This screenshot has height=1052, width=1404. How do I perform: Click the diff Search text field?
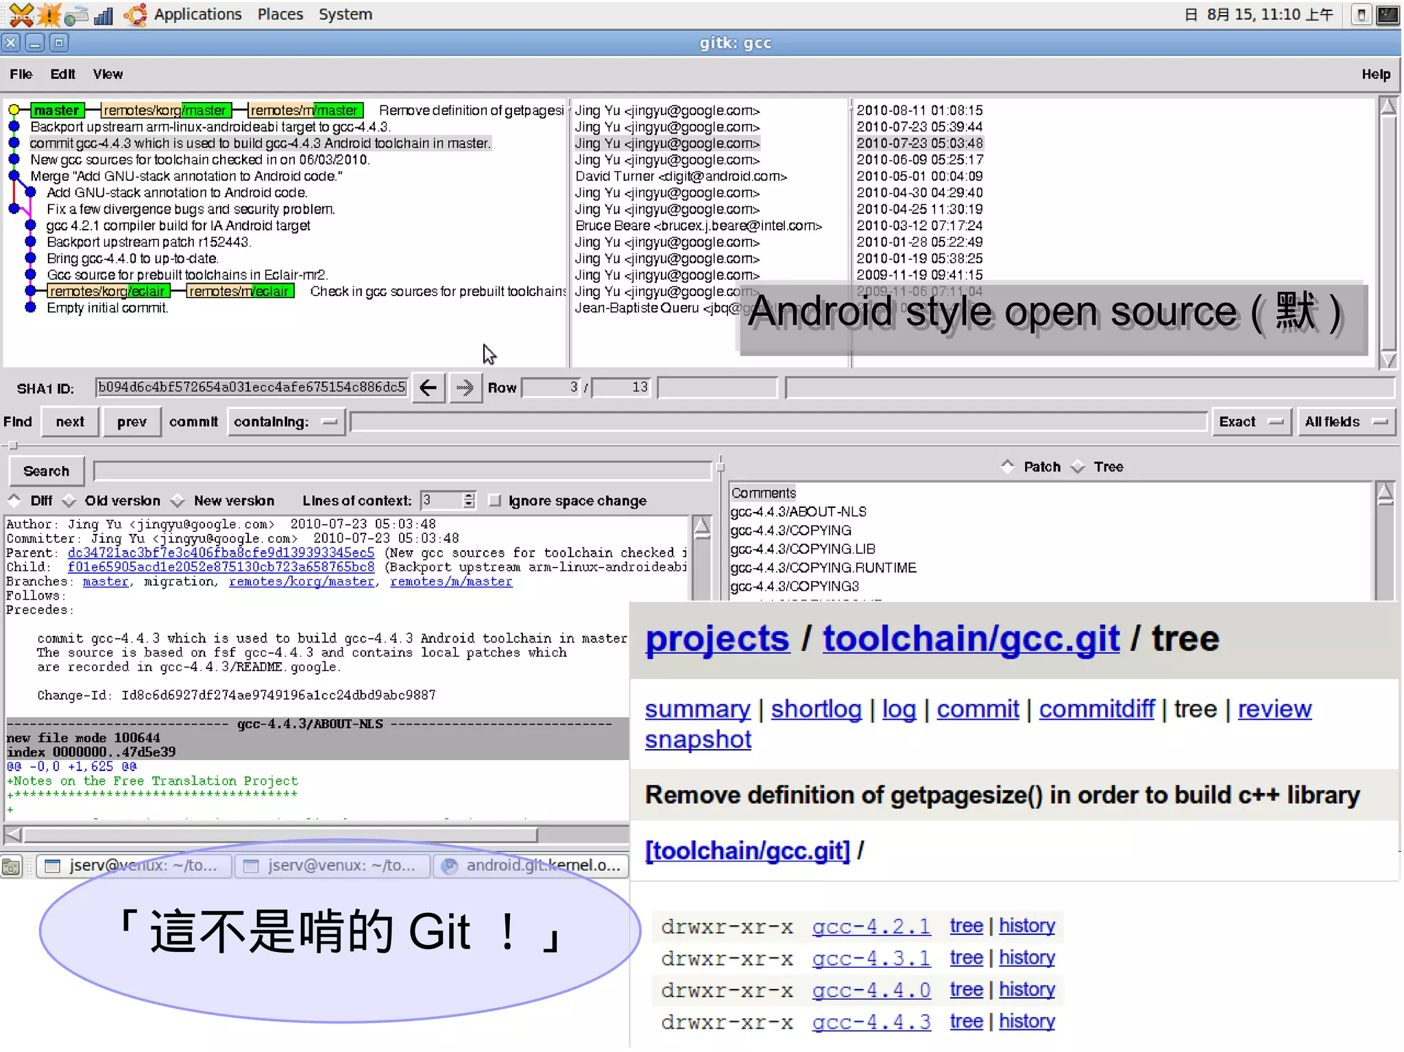(x=403, y=471)
